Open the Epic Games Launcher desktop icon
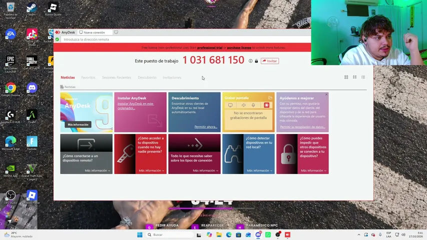 11,64
